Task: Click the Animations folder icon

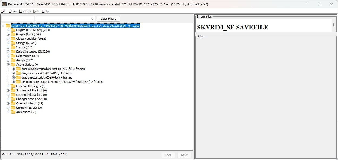Action: tap(13, 112)
